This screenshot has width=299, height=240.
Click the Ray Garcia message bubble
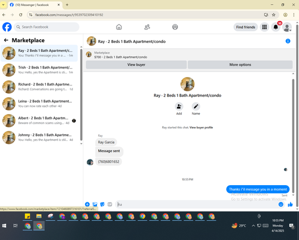[x=106, y=142]
